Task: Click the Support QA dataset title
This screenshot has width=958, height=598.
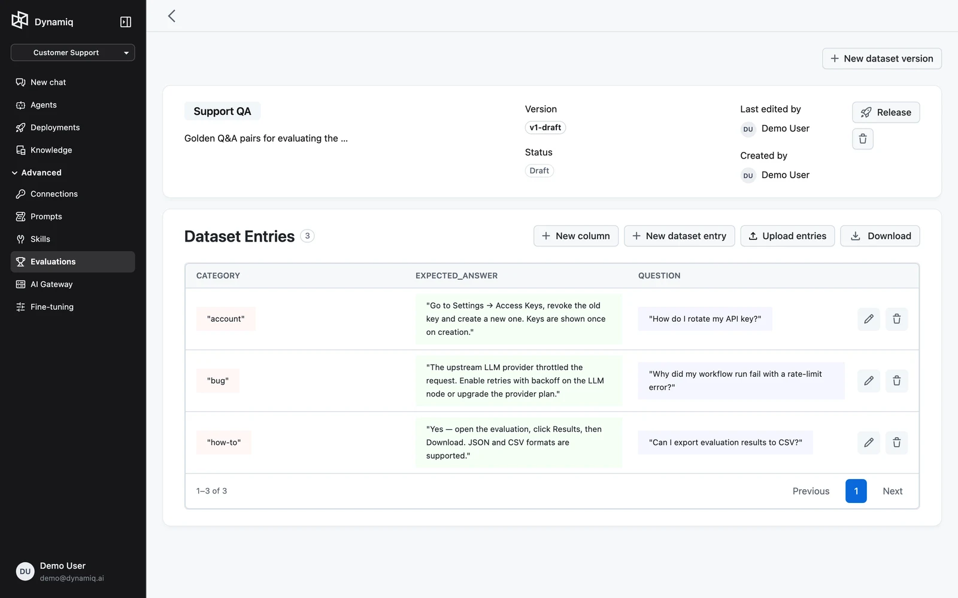Action: tap(222, 111)
